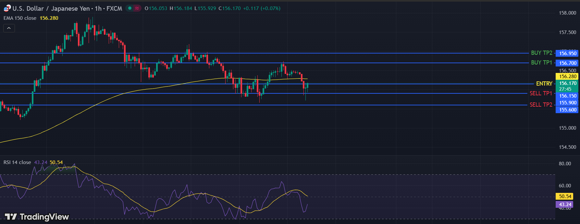580x224 pixels.
Task: Click the SELL TP1 line label
Action: pyautogui.click(x=541, y=93)
